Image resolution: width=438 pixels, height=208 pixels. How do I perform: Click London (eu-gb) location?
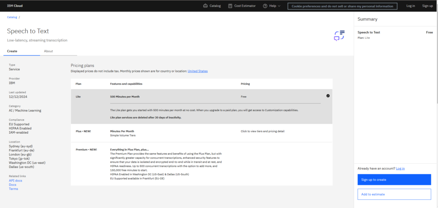[x=21, y=155]
